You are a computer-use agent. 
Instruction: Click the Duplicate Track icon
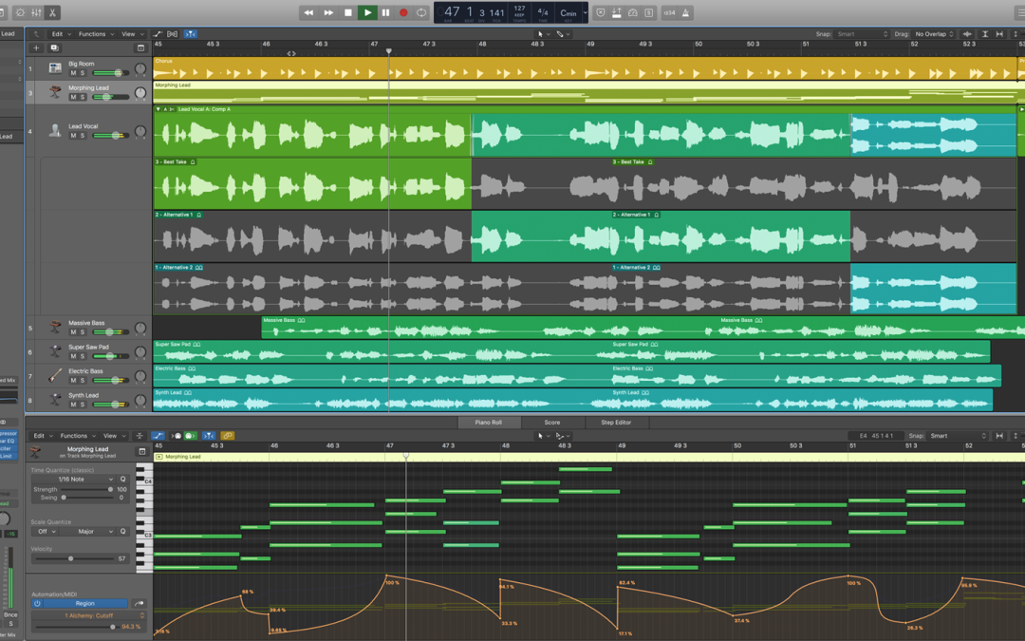click(54, 47)
